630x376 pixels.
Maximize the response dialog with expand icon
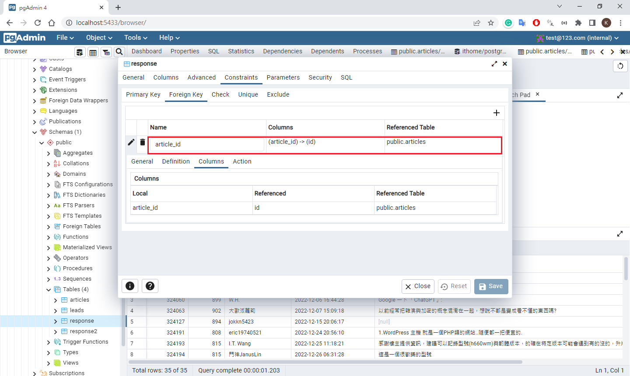[494, 64]
